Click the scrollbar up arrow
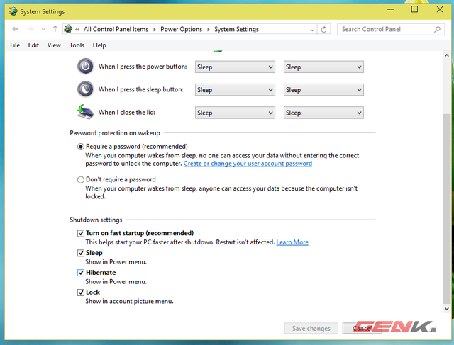 pos(447,55)
